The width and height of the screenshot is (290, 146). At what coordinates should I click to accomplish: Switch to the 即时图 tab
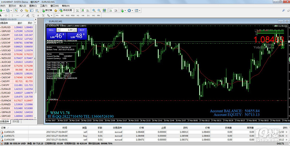pyautogui.click(x=16, y=122)
